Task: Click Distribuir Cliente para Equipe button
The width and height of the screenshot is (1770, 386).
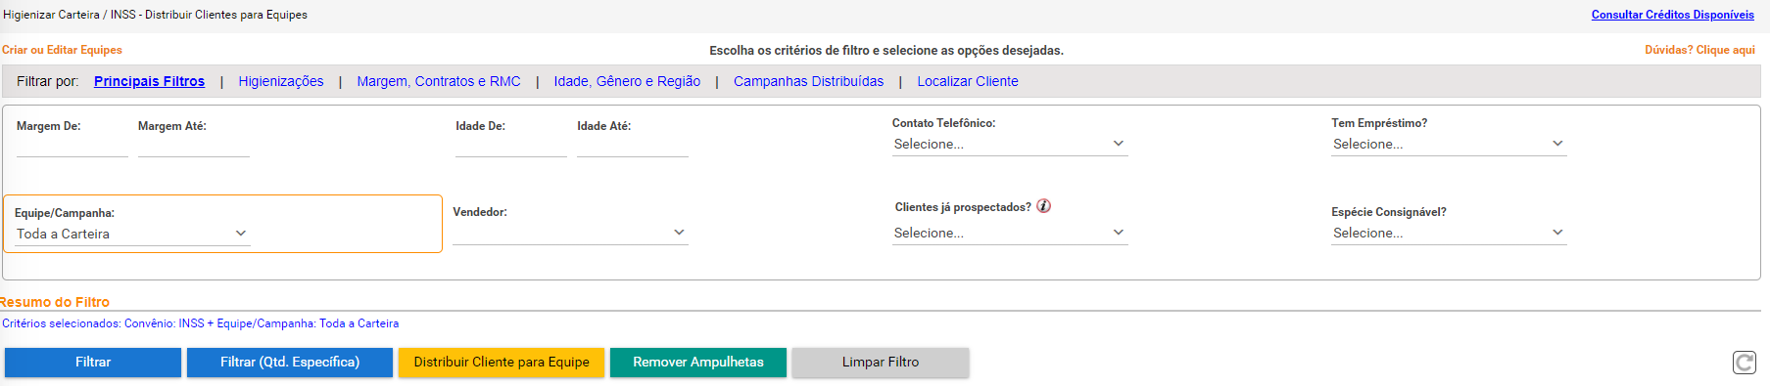Action: [502, 363]
